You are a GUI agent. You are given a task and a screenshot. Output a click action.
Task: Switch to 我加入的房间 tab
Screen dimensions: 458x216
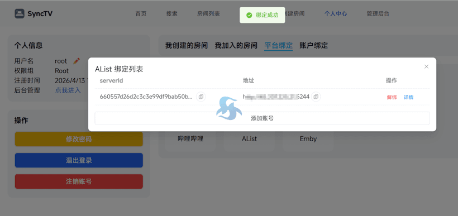tap(236, 46)
